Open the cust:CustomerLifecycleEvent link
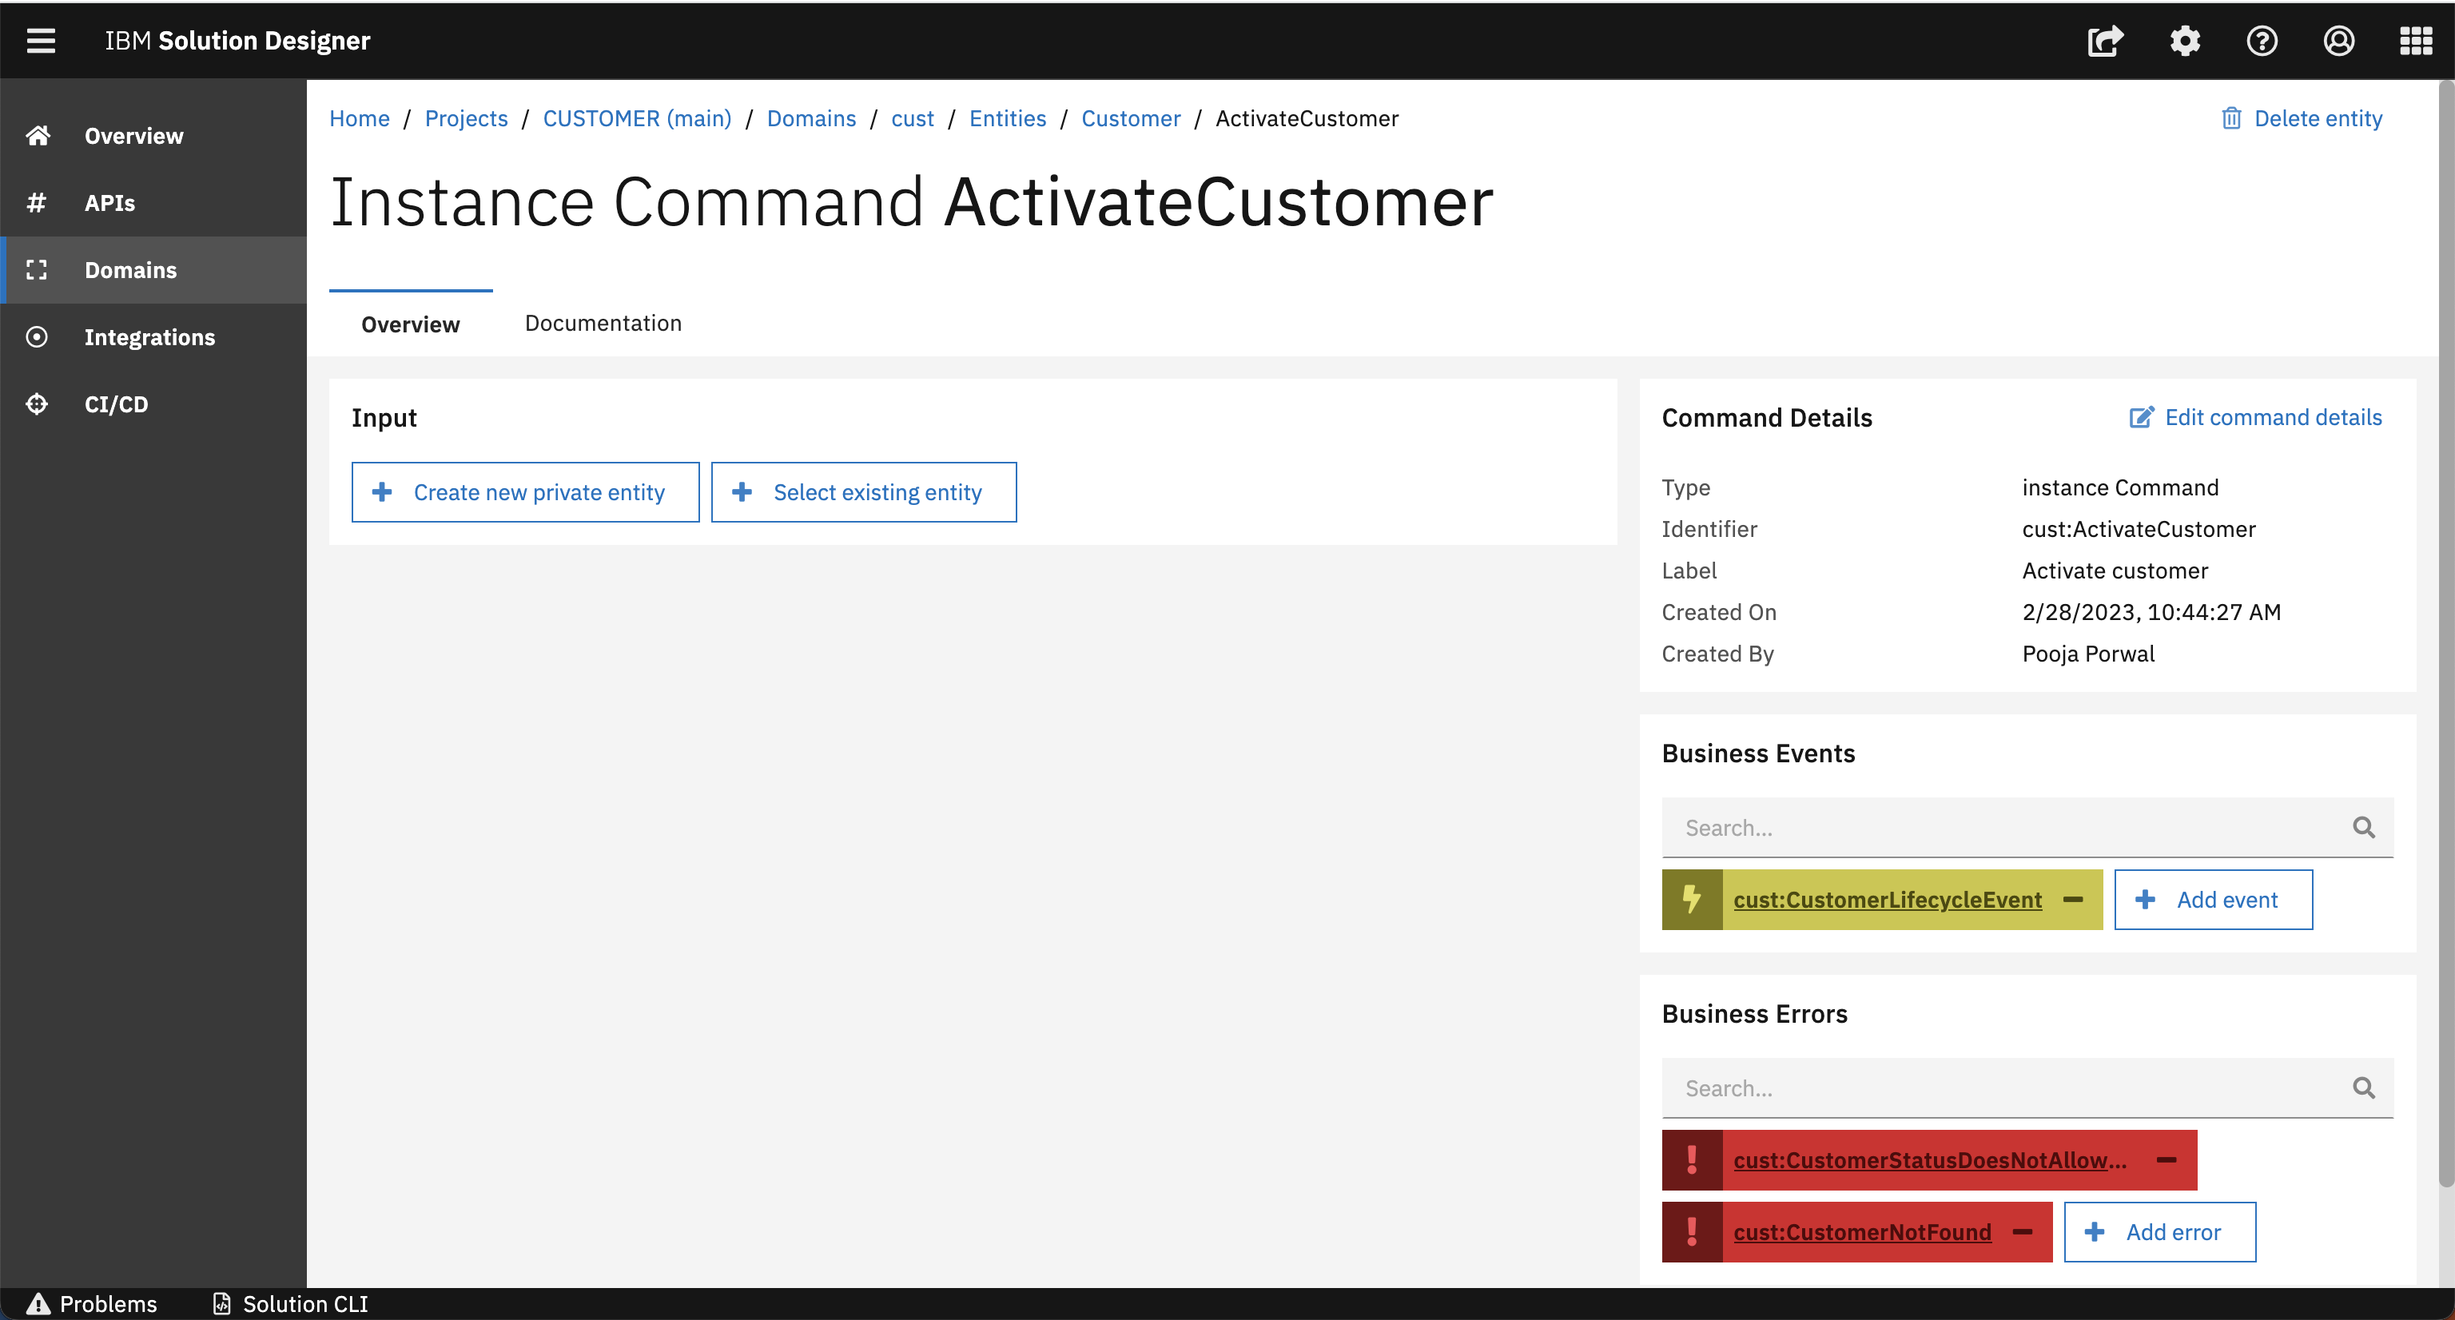The width and height of the screenshot is (2455, 1320). coord(1887,900)
